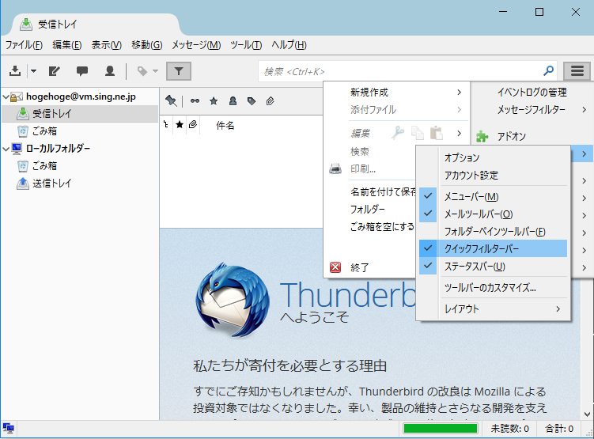The height and width of the screenshot is (439, 594).
Task: Select 送信トレイ folder
Action: 51,184
